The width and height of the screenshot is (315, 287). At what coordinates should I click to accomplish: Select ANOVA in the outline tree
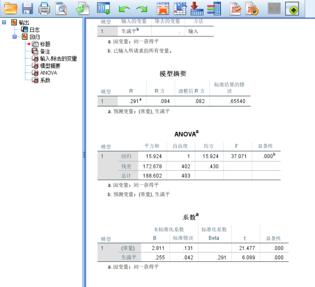pos(48,73)
